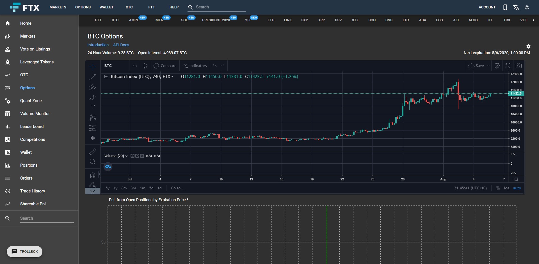This screenshot has width=539, height=264.
Task: Click the top header Search field
Action: coord(220,7)
